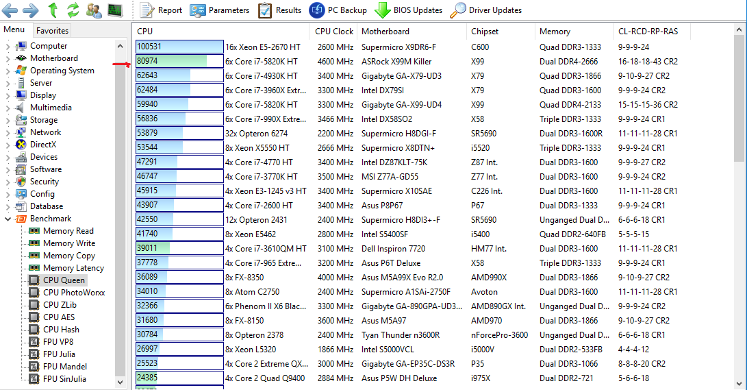The image size is (747, 390).
Task: Sort by the Motherboard column header
Action: [412, 32]
